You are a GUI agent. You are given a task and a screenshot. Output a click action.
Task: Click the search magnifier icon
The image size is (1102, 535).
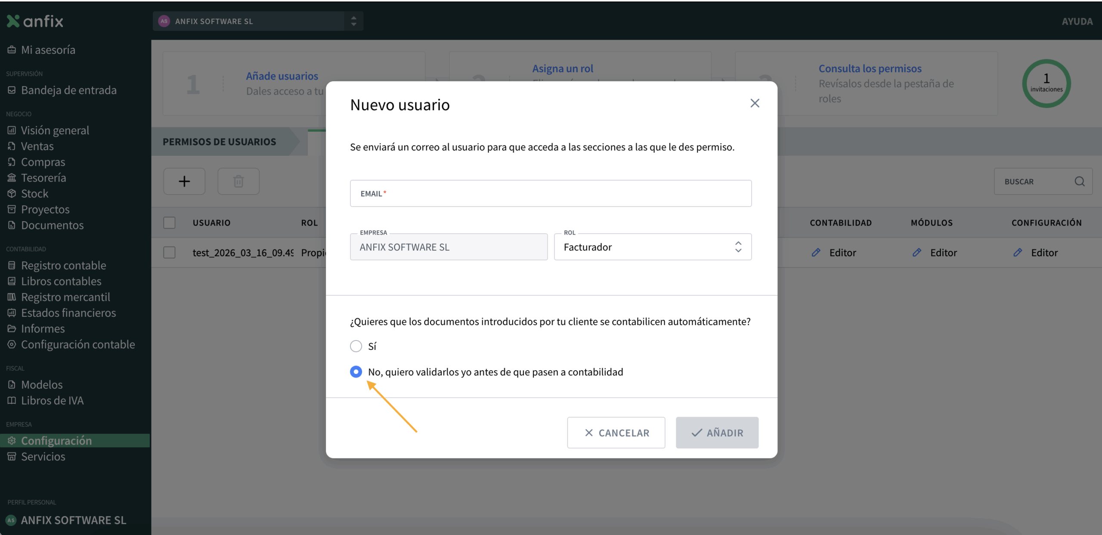click(x=1079, y=181)
